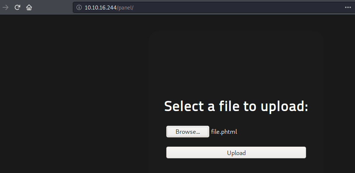The image size is (355, 173).
Task: Open the page actions three-dot menu
Action: [348, 7]
